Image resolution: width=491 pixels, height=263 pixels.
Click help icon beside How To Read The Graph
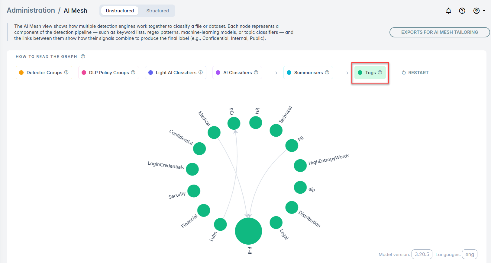point(83,56)
